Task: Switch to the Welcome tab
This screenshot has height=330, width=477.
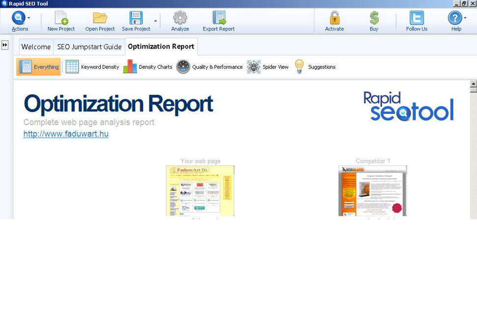Action: 36,47
